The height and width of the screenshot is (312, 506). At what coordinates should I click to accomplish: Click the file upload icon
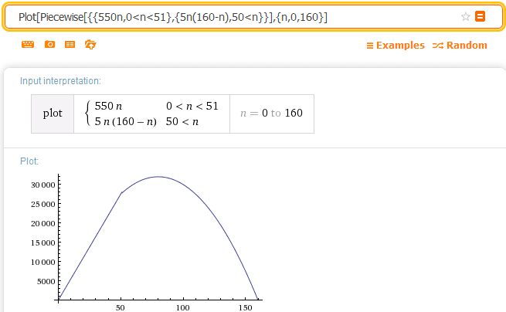click(90, 46)
